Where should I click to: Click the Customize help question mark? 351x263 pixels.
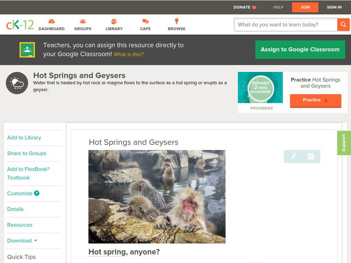coord(37,193)
